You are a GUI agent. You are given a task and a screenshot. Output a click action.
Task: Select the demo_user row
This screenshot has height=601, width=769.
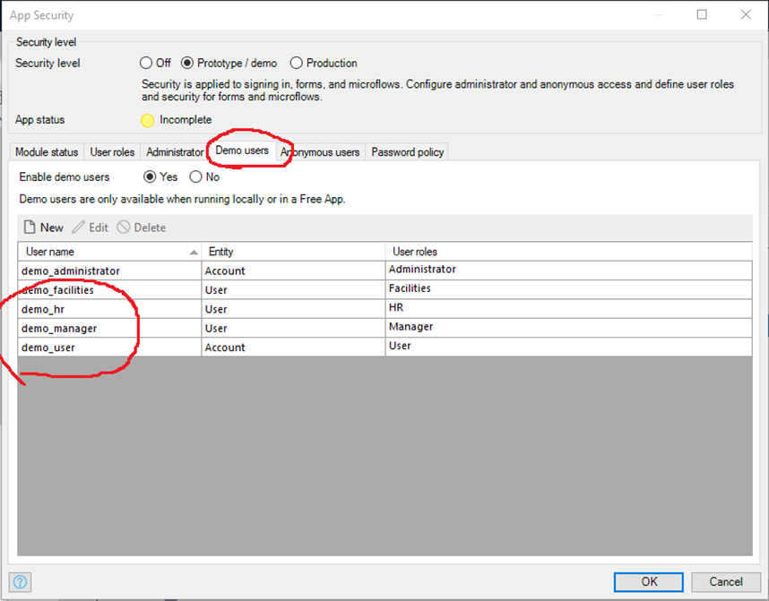384,347
